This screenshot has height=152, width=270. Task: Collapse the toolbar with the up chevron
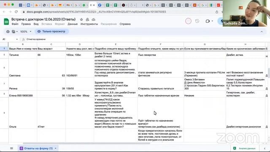coord(262,32)
